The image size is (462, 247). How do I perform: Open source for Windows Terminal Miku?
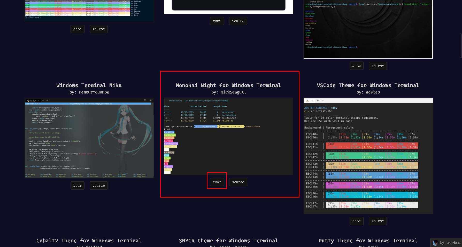(98, 185)
